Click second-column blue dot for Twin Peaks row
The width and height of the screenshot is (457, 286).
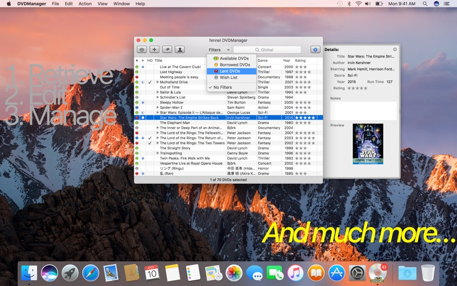143,158
